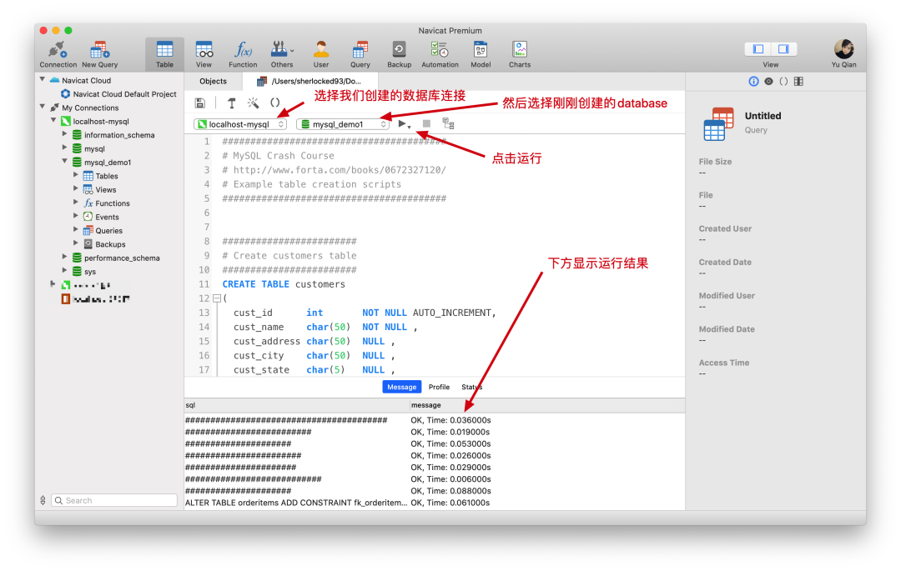
Task: Click the '# MySQL Crash Course' comment line
Action: pos(278,156)
